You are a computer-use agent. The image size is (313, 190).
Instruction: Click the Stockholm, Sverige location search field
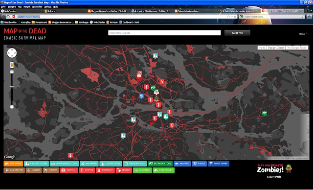[x=164, y=33]
